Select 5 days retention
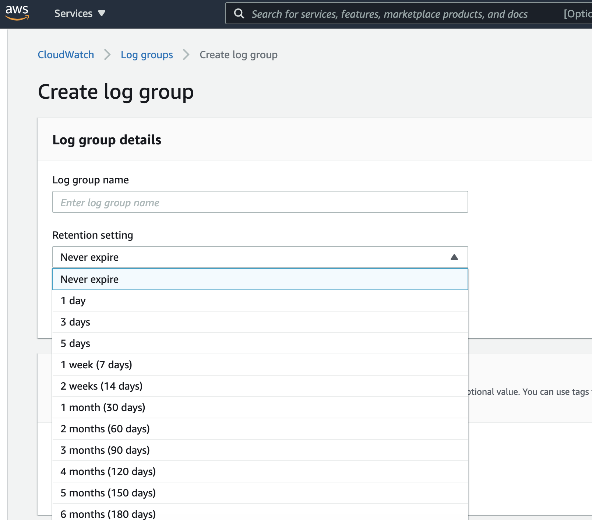Viewport: 592px width, 520px height. 260,343
